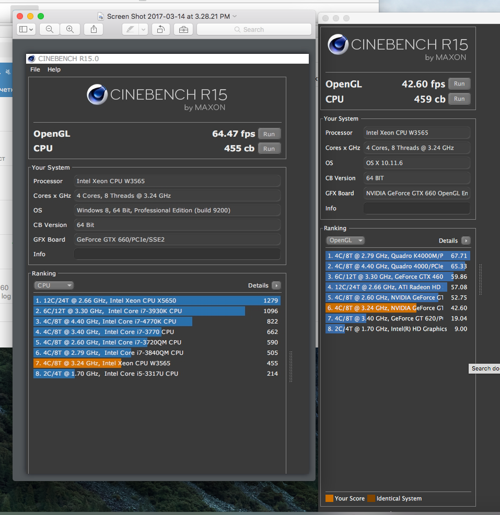Rotate the image with the toolbar button
Image resolution: width=500 pixels, height=515 pixels.
[x=161, y=30]
